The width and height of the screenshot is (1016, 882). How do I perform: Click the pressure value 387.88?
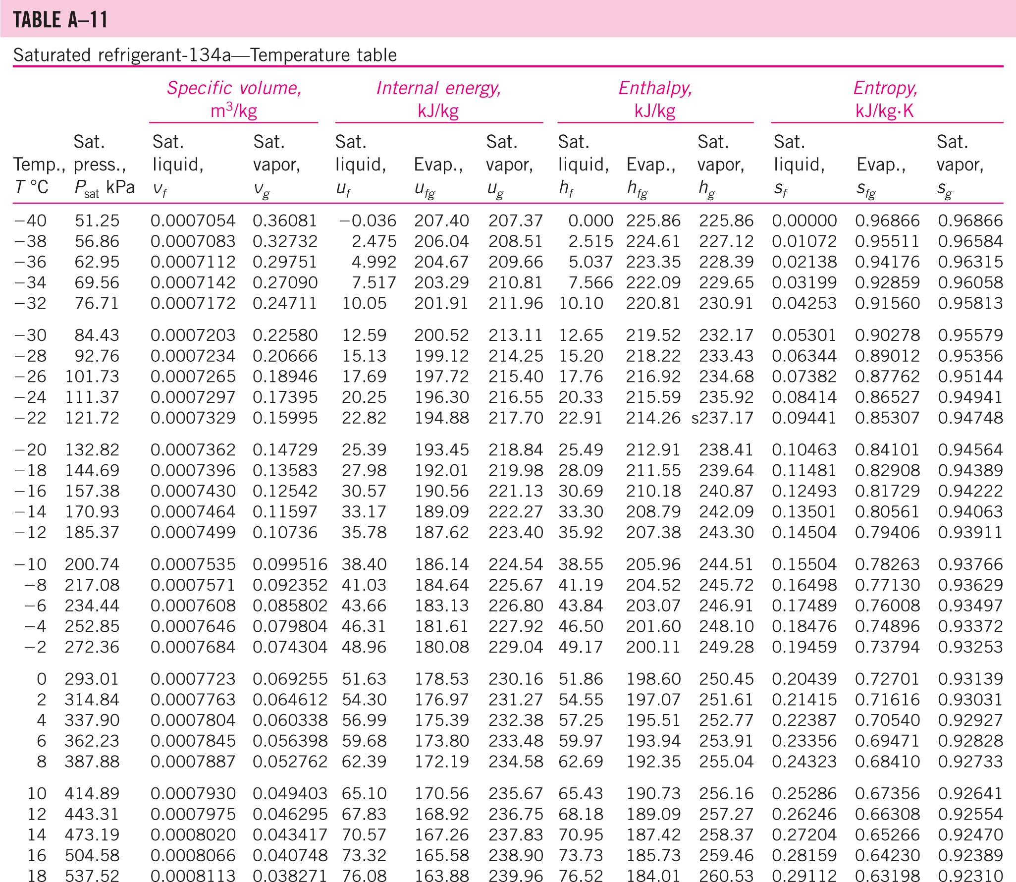[x=92, y=762]
